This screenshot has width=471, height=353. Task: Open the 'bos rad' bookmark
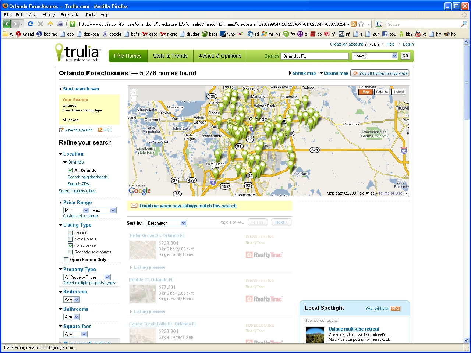click(x=47, y=34)
